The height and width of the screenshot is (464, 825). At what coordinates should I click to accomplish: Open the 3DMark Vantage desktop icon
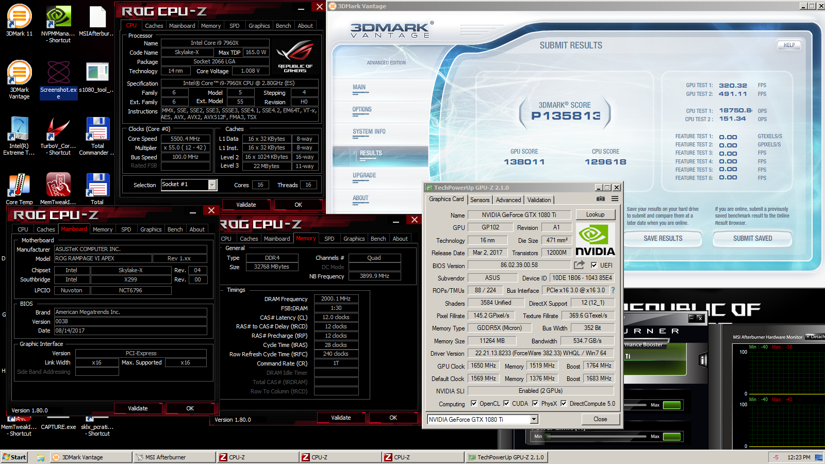tap(19, 80)
